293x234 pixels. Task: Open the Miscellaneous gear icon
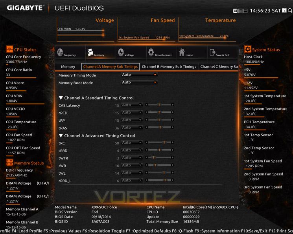(x=151, y=52)
